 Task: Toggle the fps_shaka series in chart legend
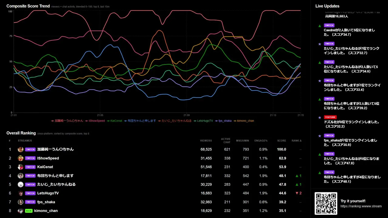pyautogui.click(x=223, y=121)
